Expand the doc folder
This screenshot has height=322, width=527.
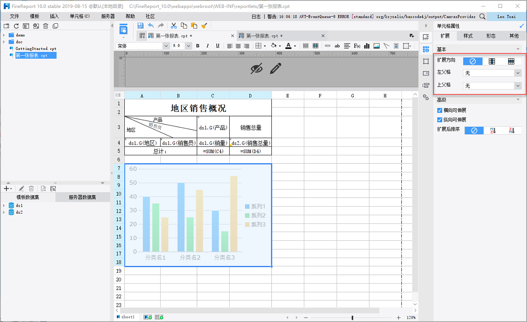4,42
